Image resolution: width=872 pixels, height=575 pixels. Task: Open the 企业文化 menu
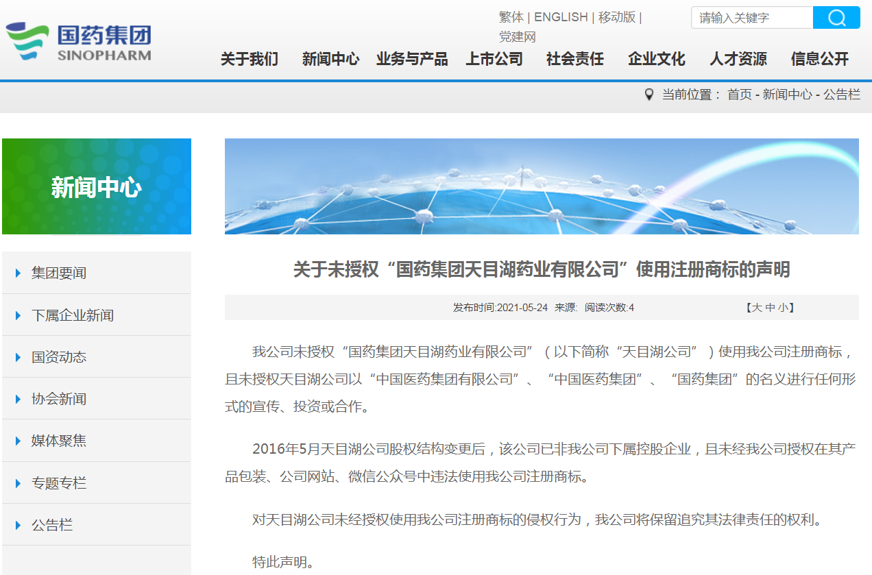[657, 59]
